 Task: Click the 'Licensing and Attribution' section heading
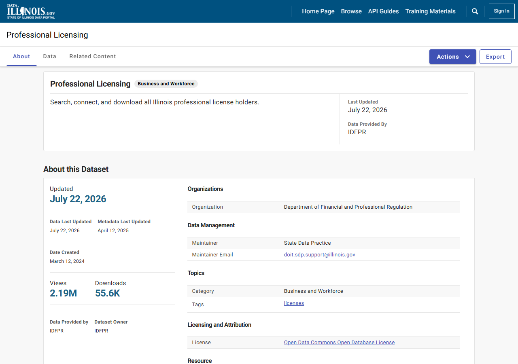pos(219,325)
